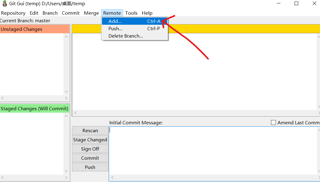This screenshot has width=320, height=182.
Task: Open the Tools menu
Action: (131, 13)
